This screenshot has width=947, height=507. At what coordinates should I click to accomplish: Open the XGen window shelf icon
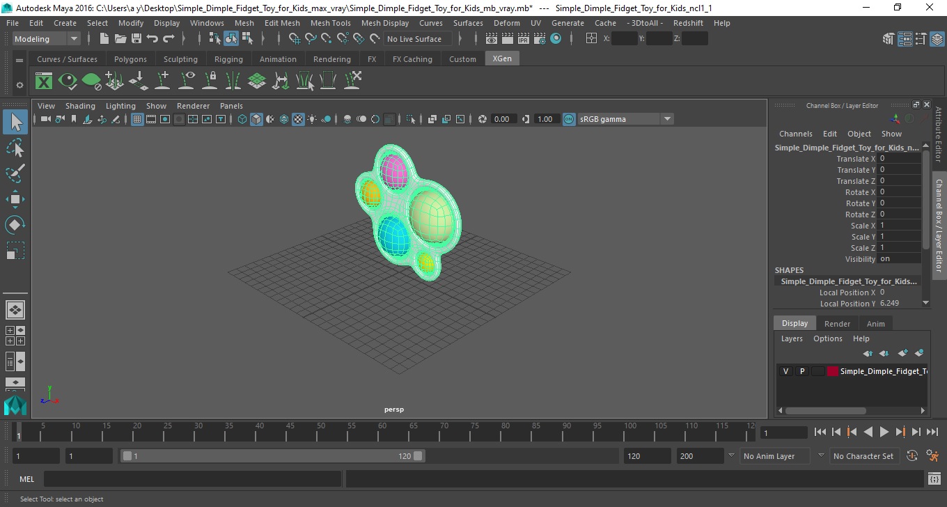coord(44,81)
